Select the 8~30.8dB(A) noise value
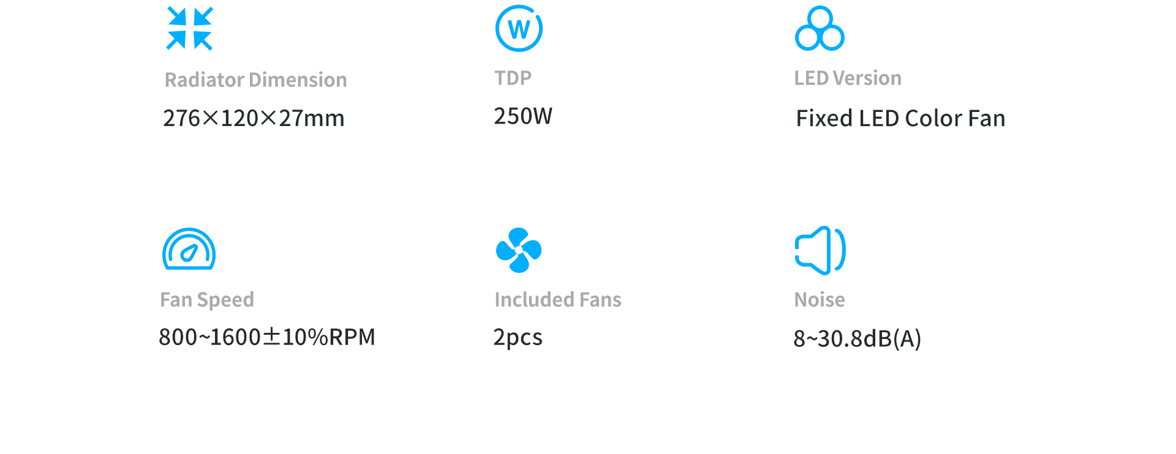1176x454 pixels. click(858, 338)
